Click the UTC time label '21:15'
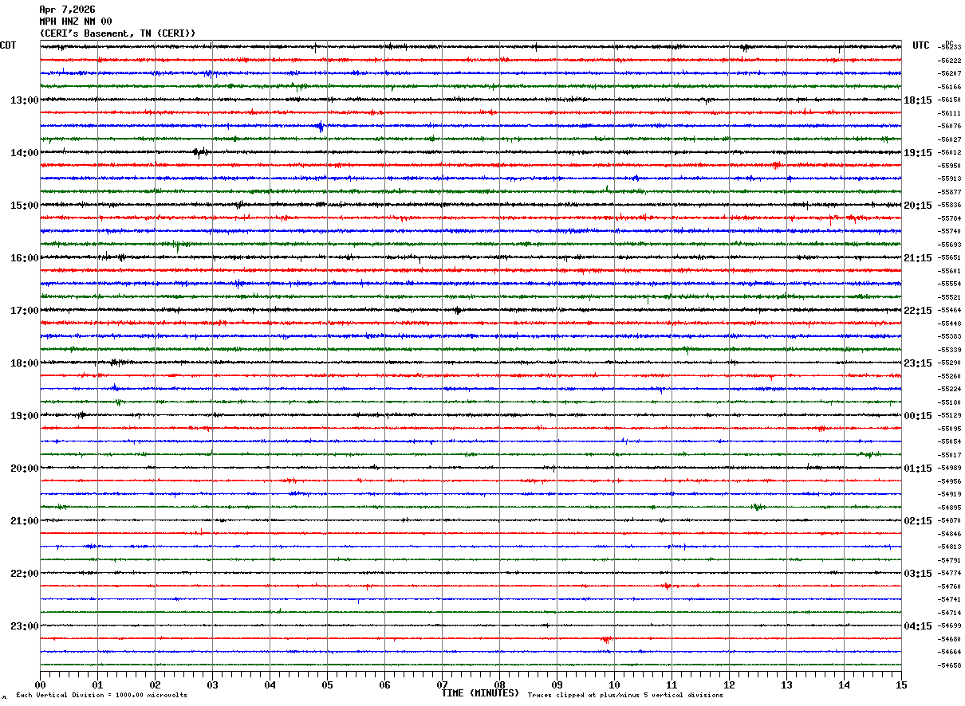 tap(918, 258)
